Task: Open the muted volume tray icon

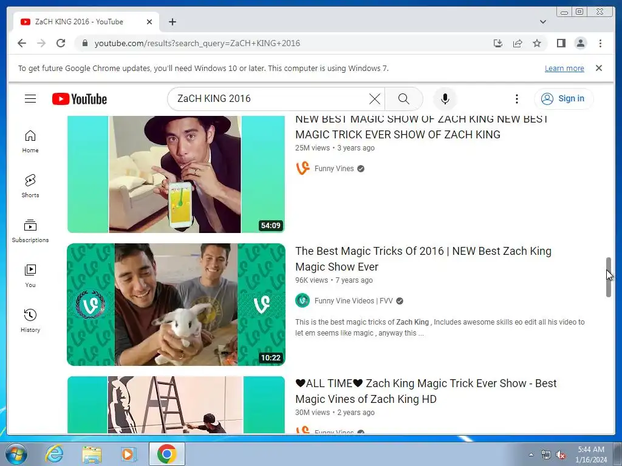Action: click(x=561, y=454)
